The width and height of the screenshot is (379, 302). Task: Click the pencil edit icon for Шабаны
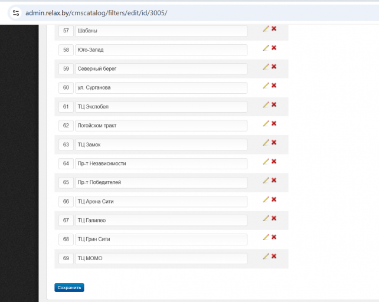coord(266,29)
